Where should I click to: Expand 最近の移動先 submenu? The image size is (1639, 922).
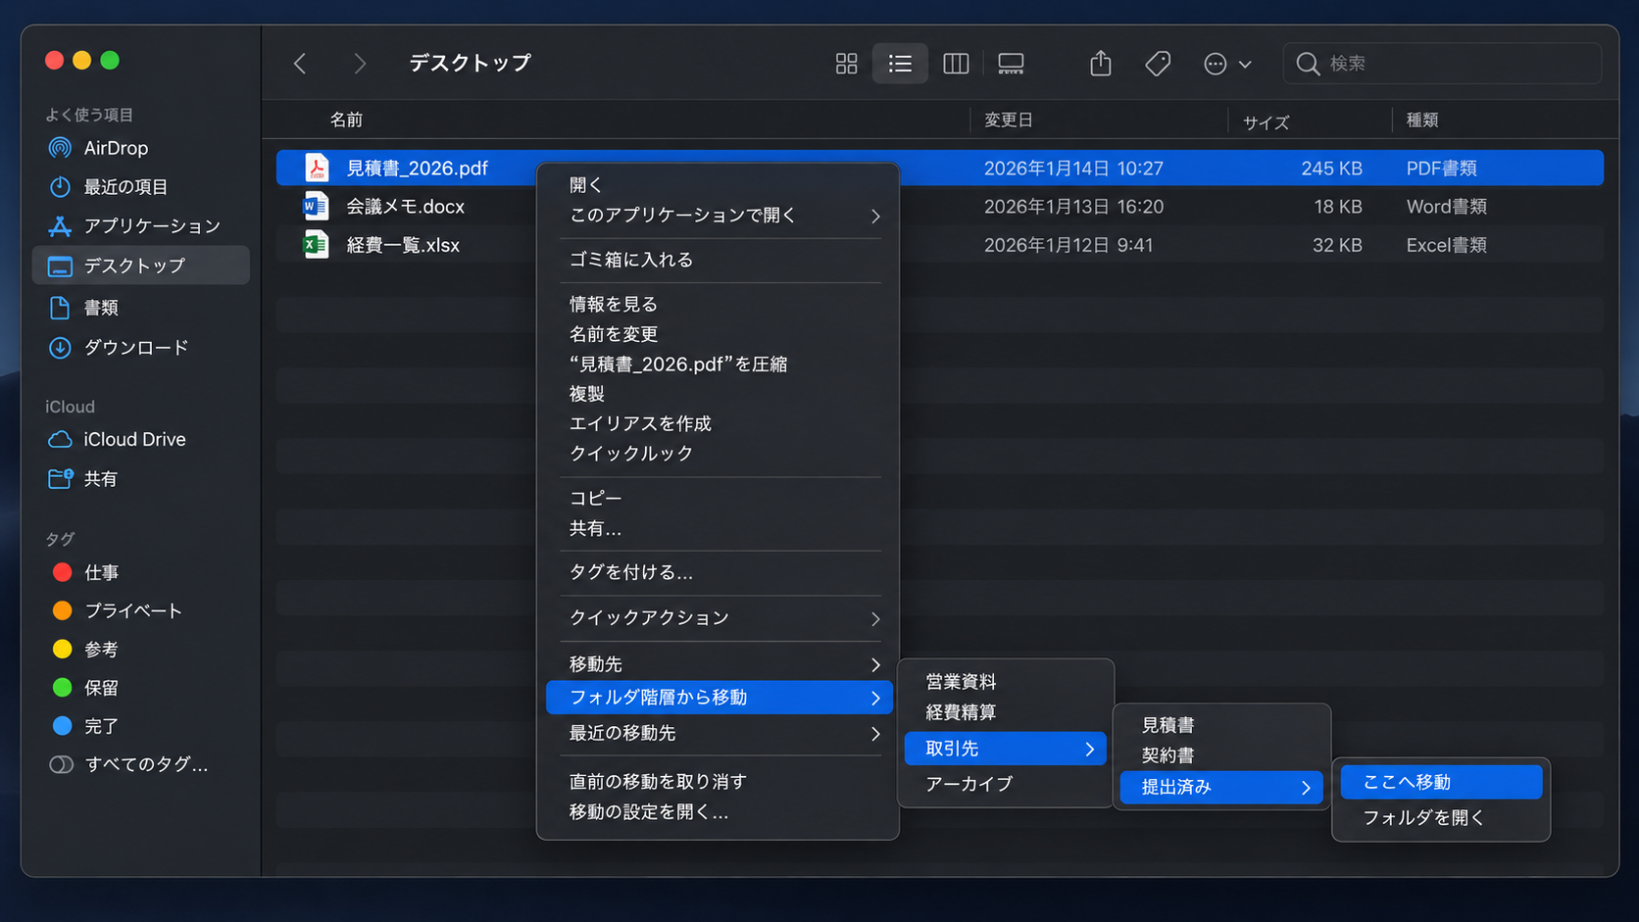coord(719,733)
